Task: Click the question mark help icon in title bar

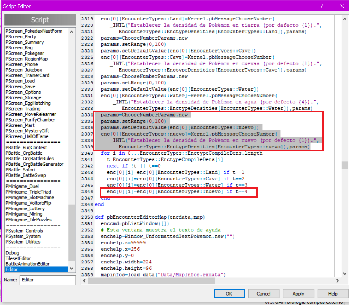Action: coord(322,6)
